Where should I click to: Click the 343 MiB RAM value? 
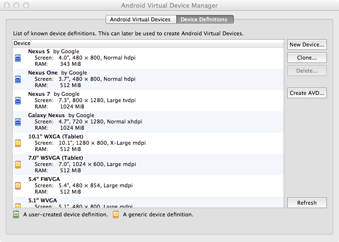[71, 64]
